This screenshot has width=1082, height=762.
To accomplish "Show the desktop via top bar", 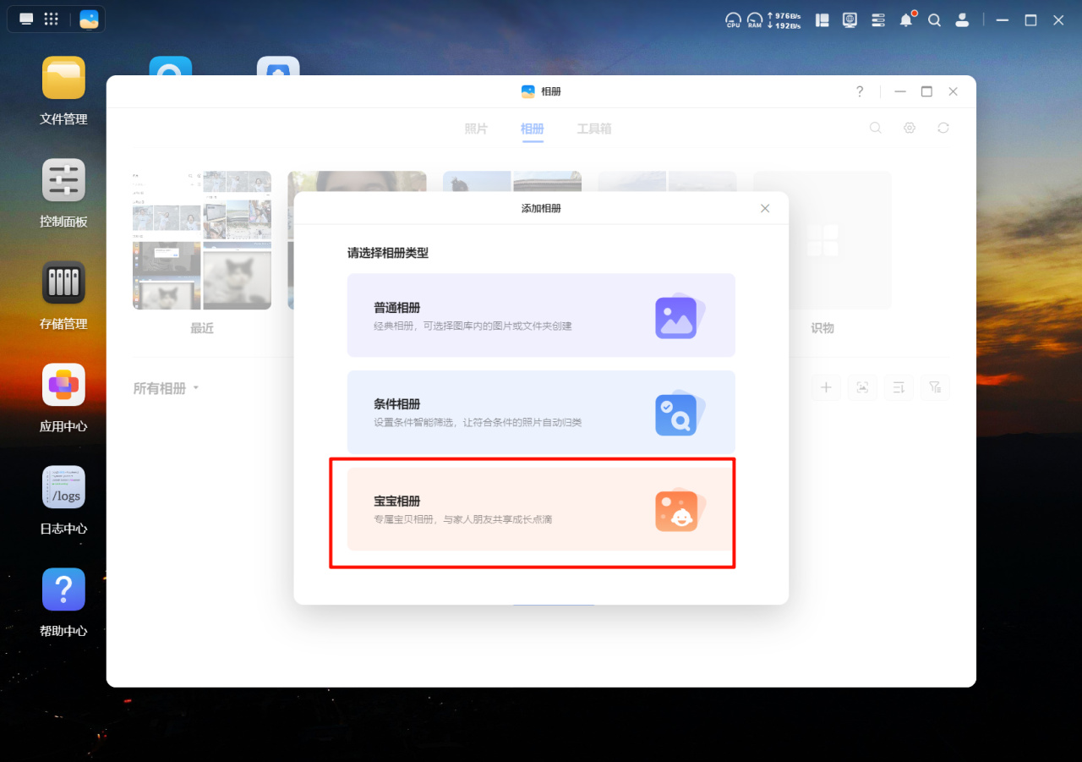I will 27,19.
